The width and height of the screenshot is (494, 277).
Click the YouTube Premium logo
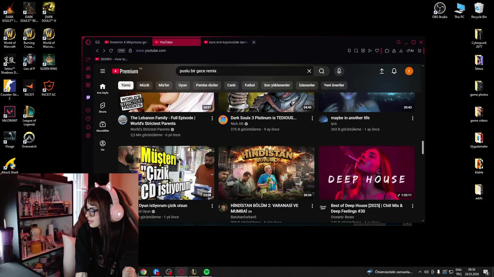[x=125, y=71]
